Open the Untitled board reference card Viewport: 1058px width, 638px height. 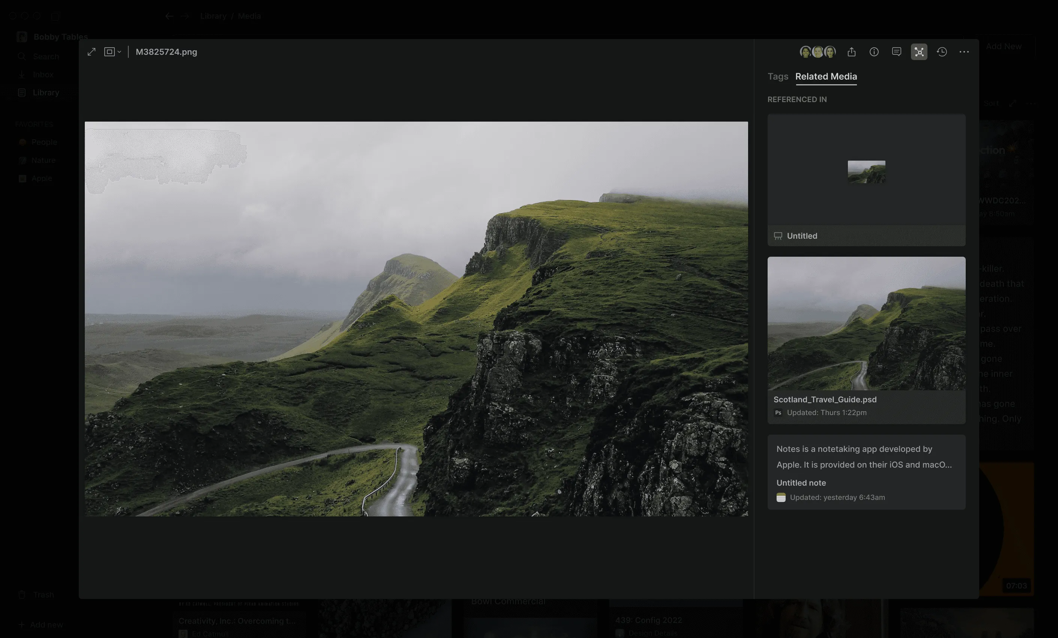[x=866, y=180]
